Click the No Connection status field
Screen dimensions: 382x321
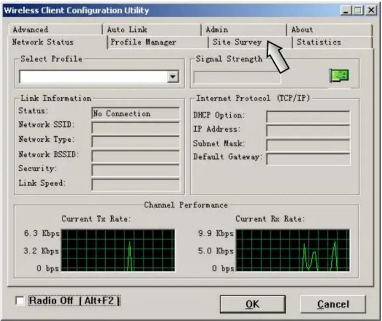136,114
